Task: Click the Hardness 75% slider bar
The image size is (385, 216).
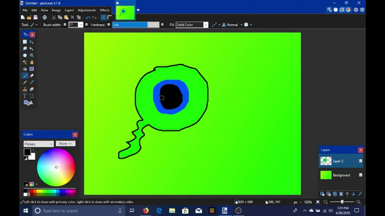Action: pos(136,25)
